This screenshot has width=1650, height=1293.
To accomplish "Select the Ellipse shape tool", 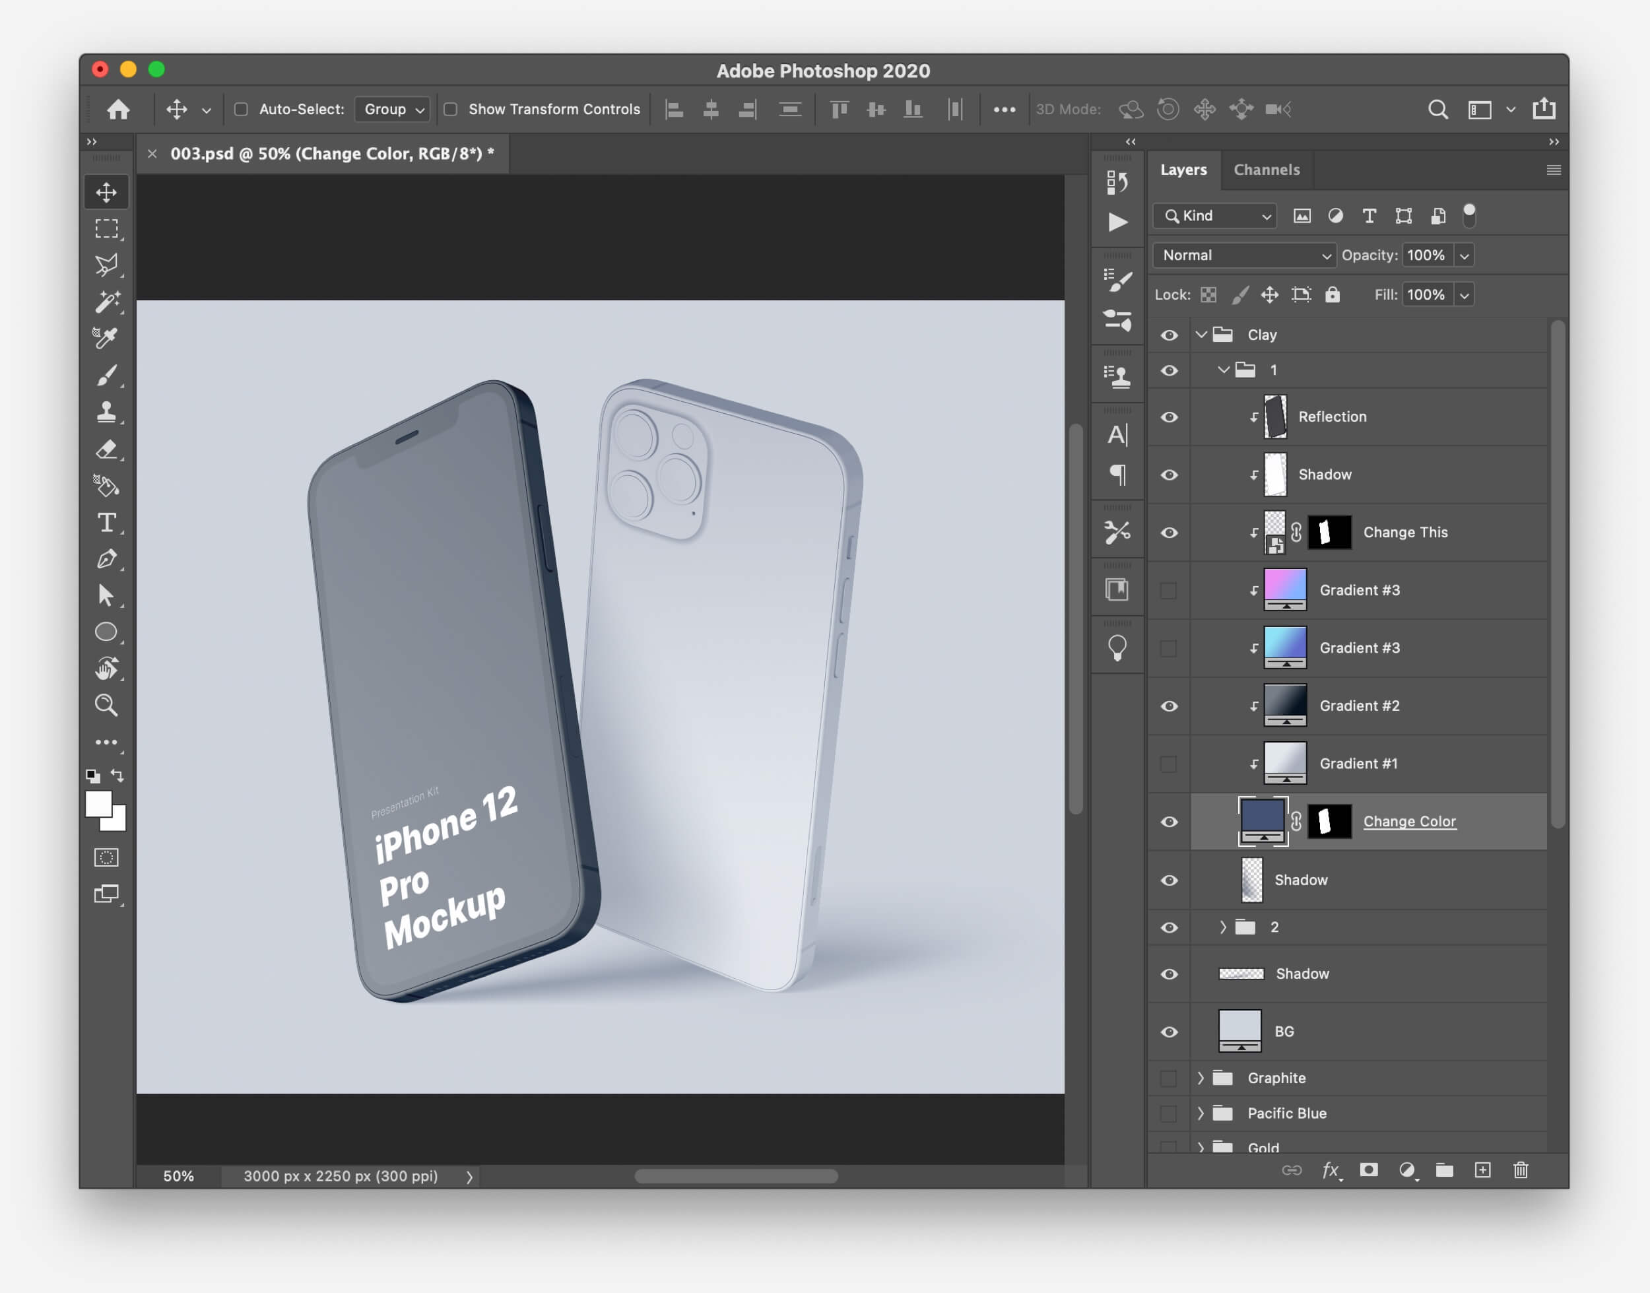I will point(106,632).
